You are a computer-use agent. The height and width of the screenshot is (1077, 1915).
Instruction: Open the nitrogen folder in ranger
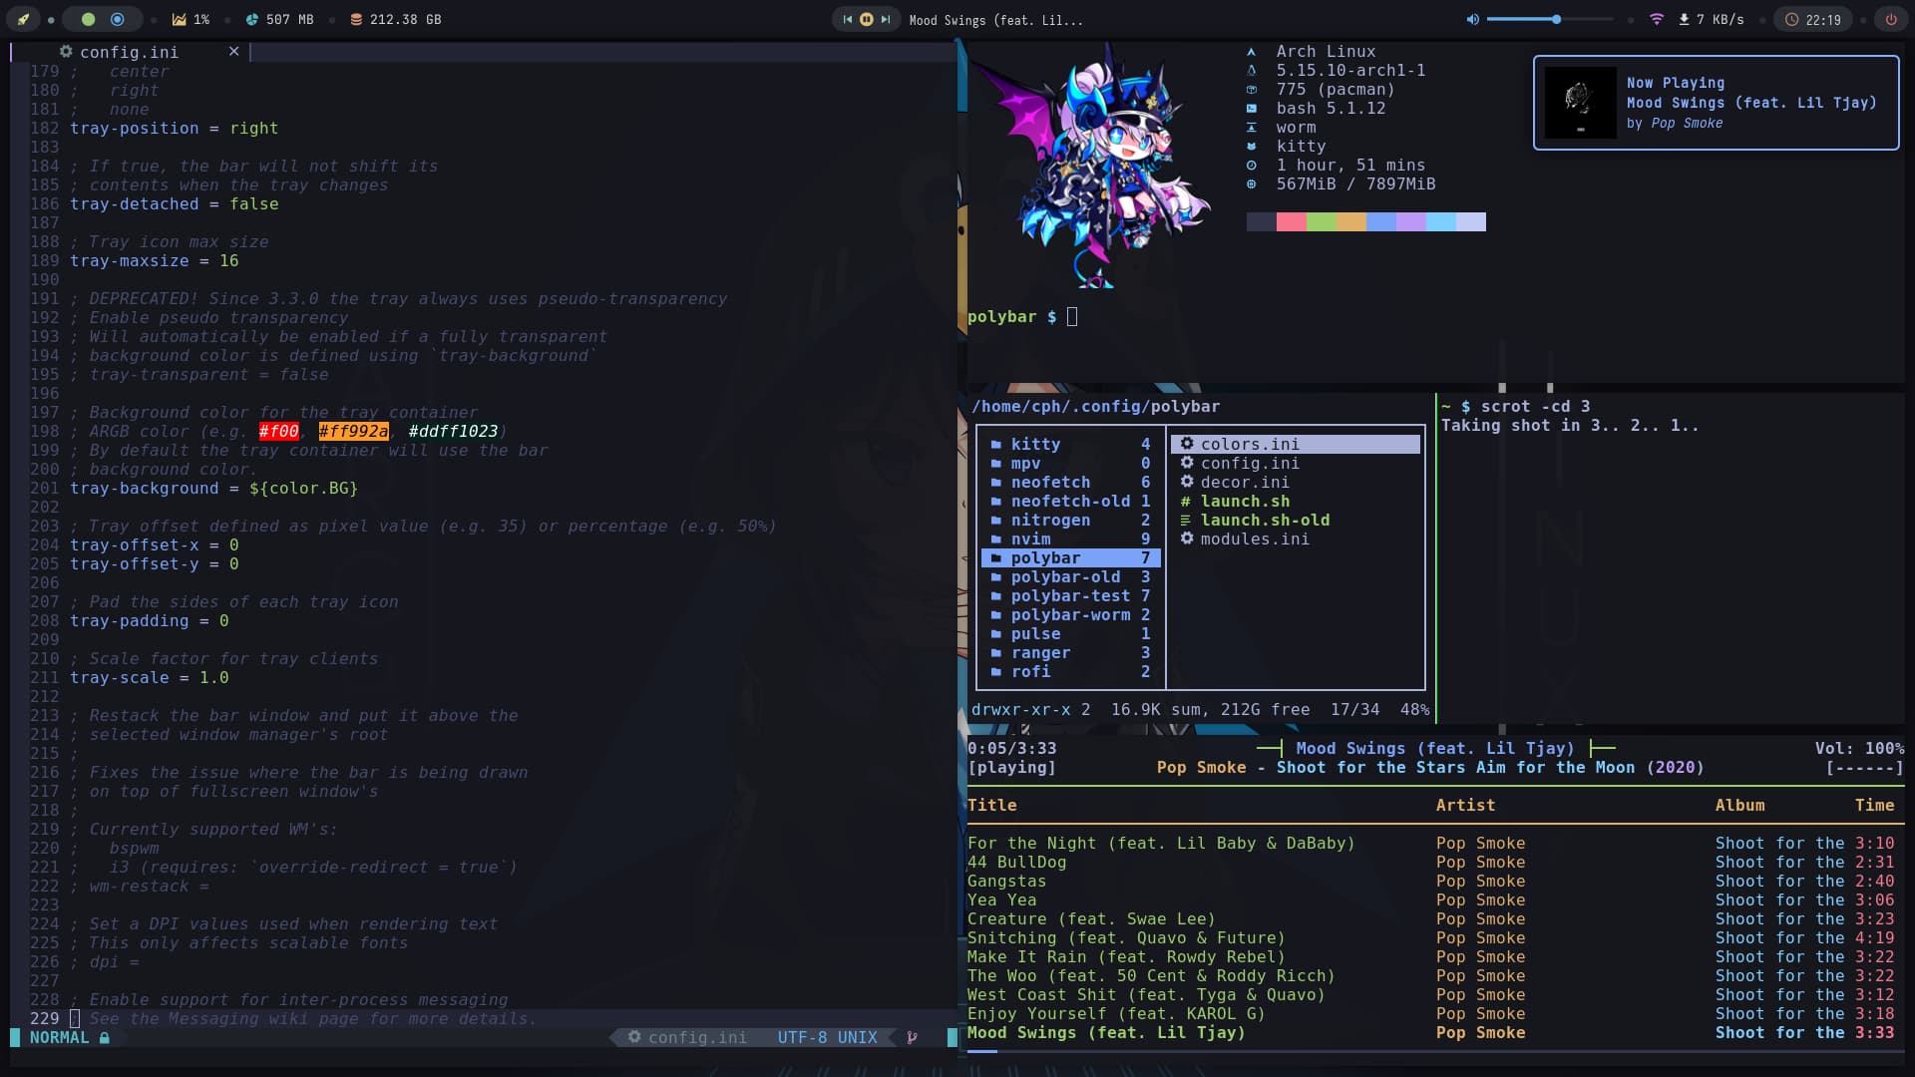click(1070, 520)
